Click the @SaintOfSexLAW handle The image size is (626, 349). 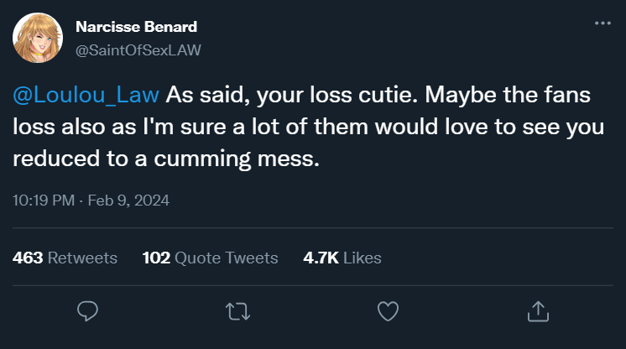point(138,49)
